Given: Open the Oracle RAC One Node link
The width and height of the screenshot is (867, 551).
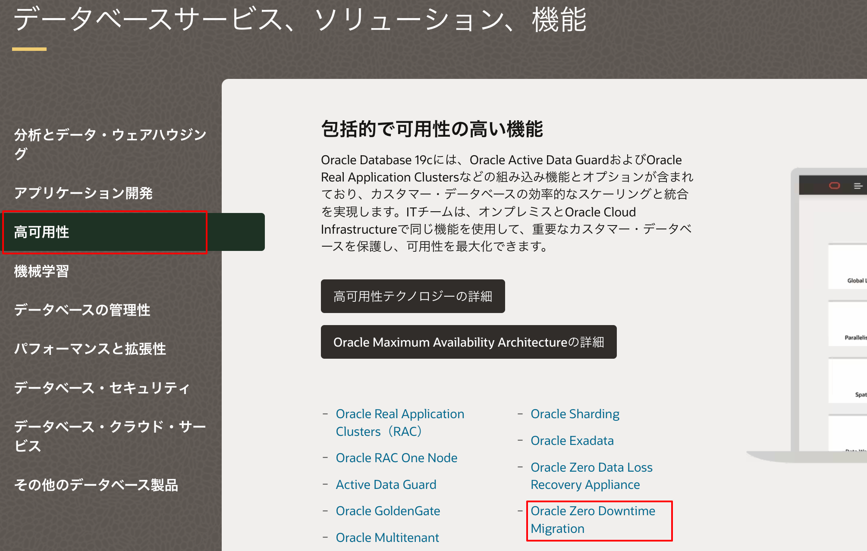Looking at the screenshot, I should [x=396, y=458].
